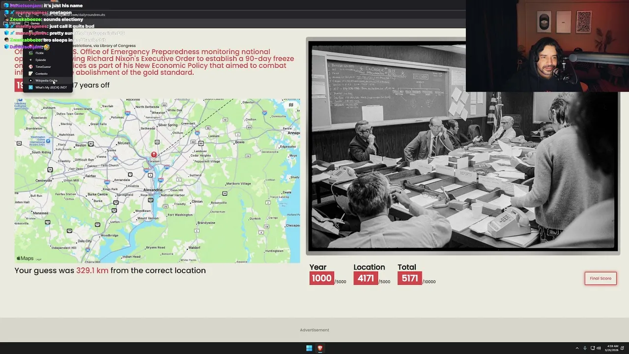
Task: Click the Bethesda label on the map
Action: pyautogui.click(x=148, y=128)
